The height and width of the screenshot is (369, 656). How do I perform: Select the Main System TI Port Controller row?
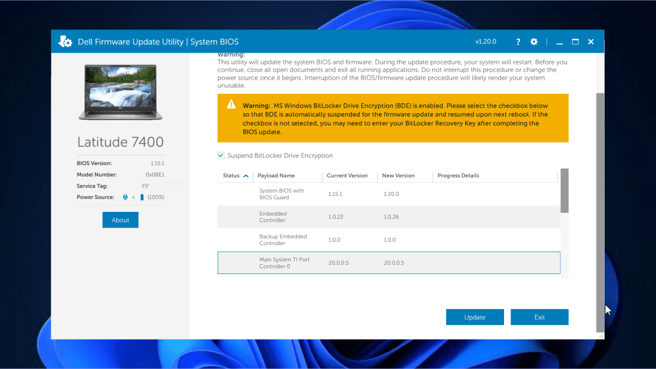388,263
